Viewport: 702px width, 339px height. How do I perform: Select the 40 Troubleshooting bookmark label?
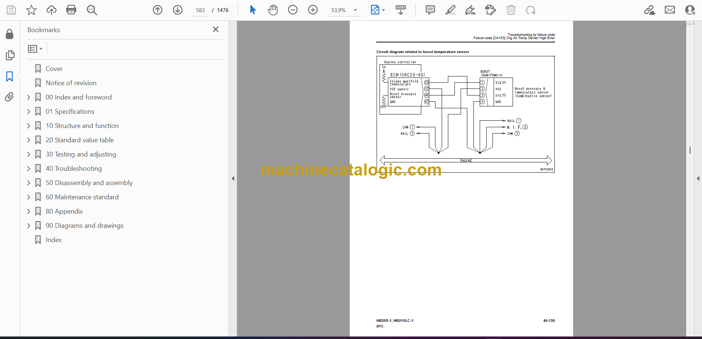74,169
